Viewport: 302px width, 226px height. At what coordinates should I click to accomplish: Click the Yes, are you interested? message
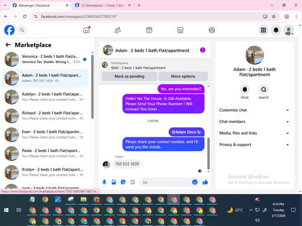[181, 89]
